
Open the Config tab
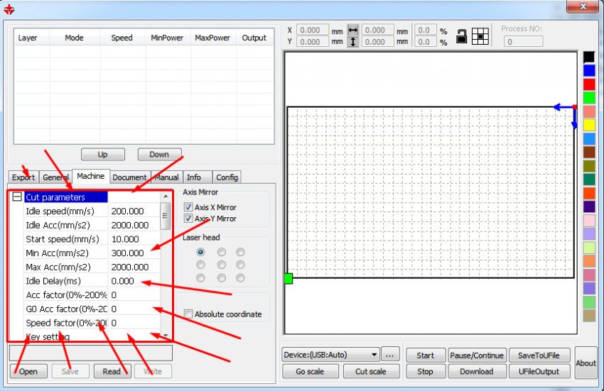(227, 177)
